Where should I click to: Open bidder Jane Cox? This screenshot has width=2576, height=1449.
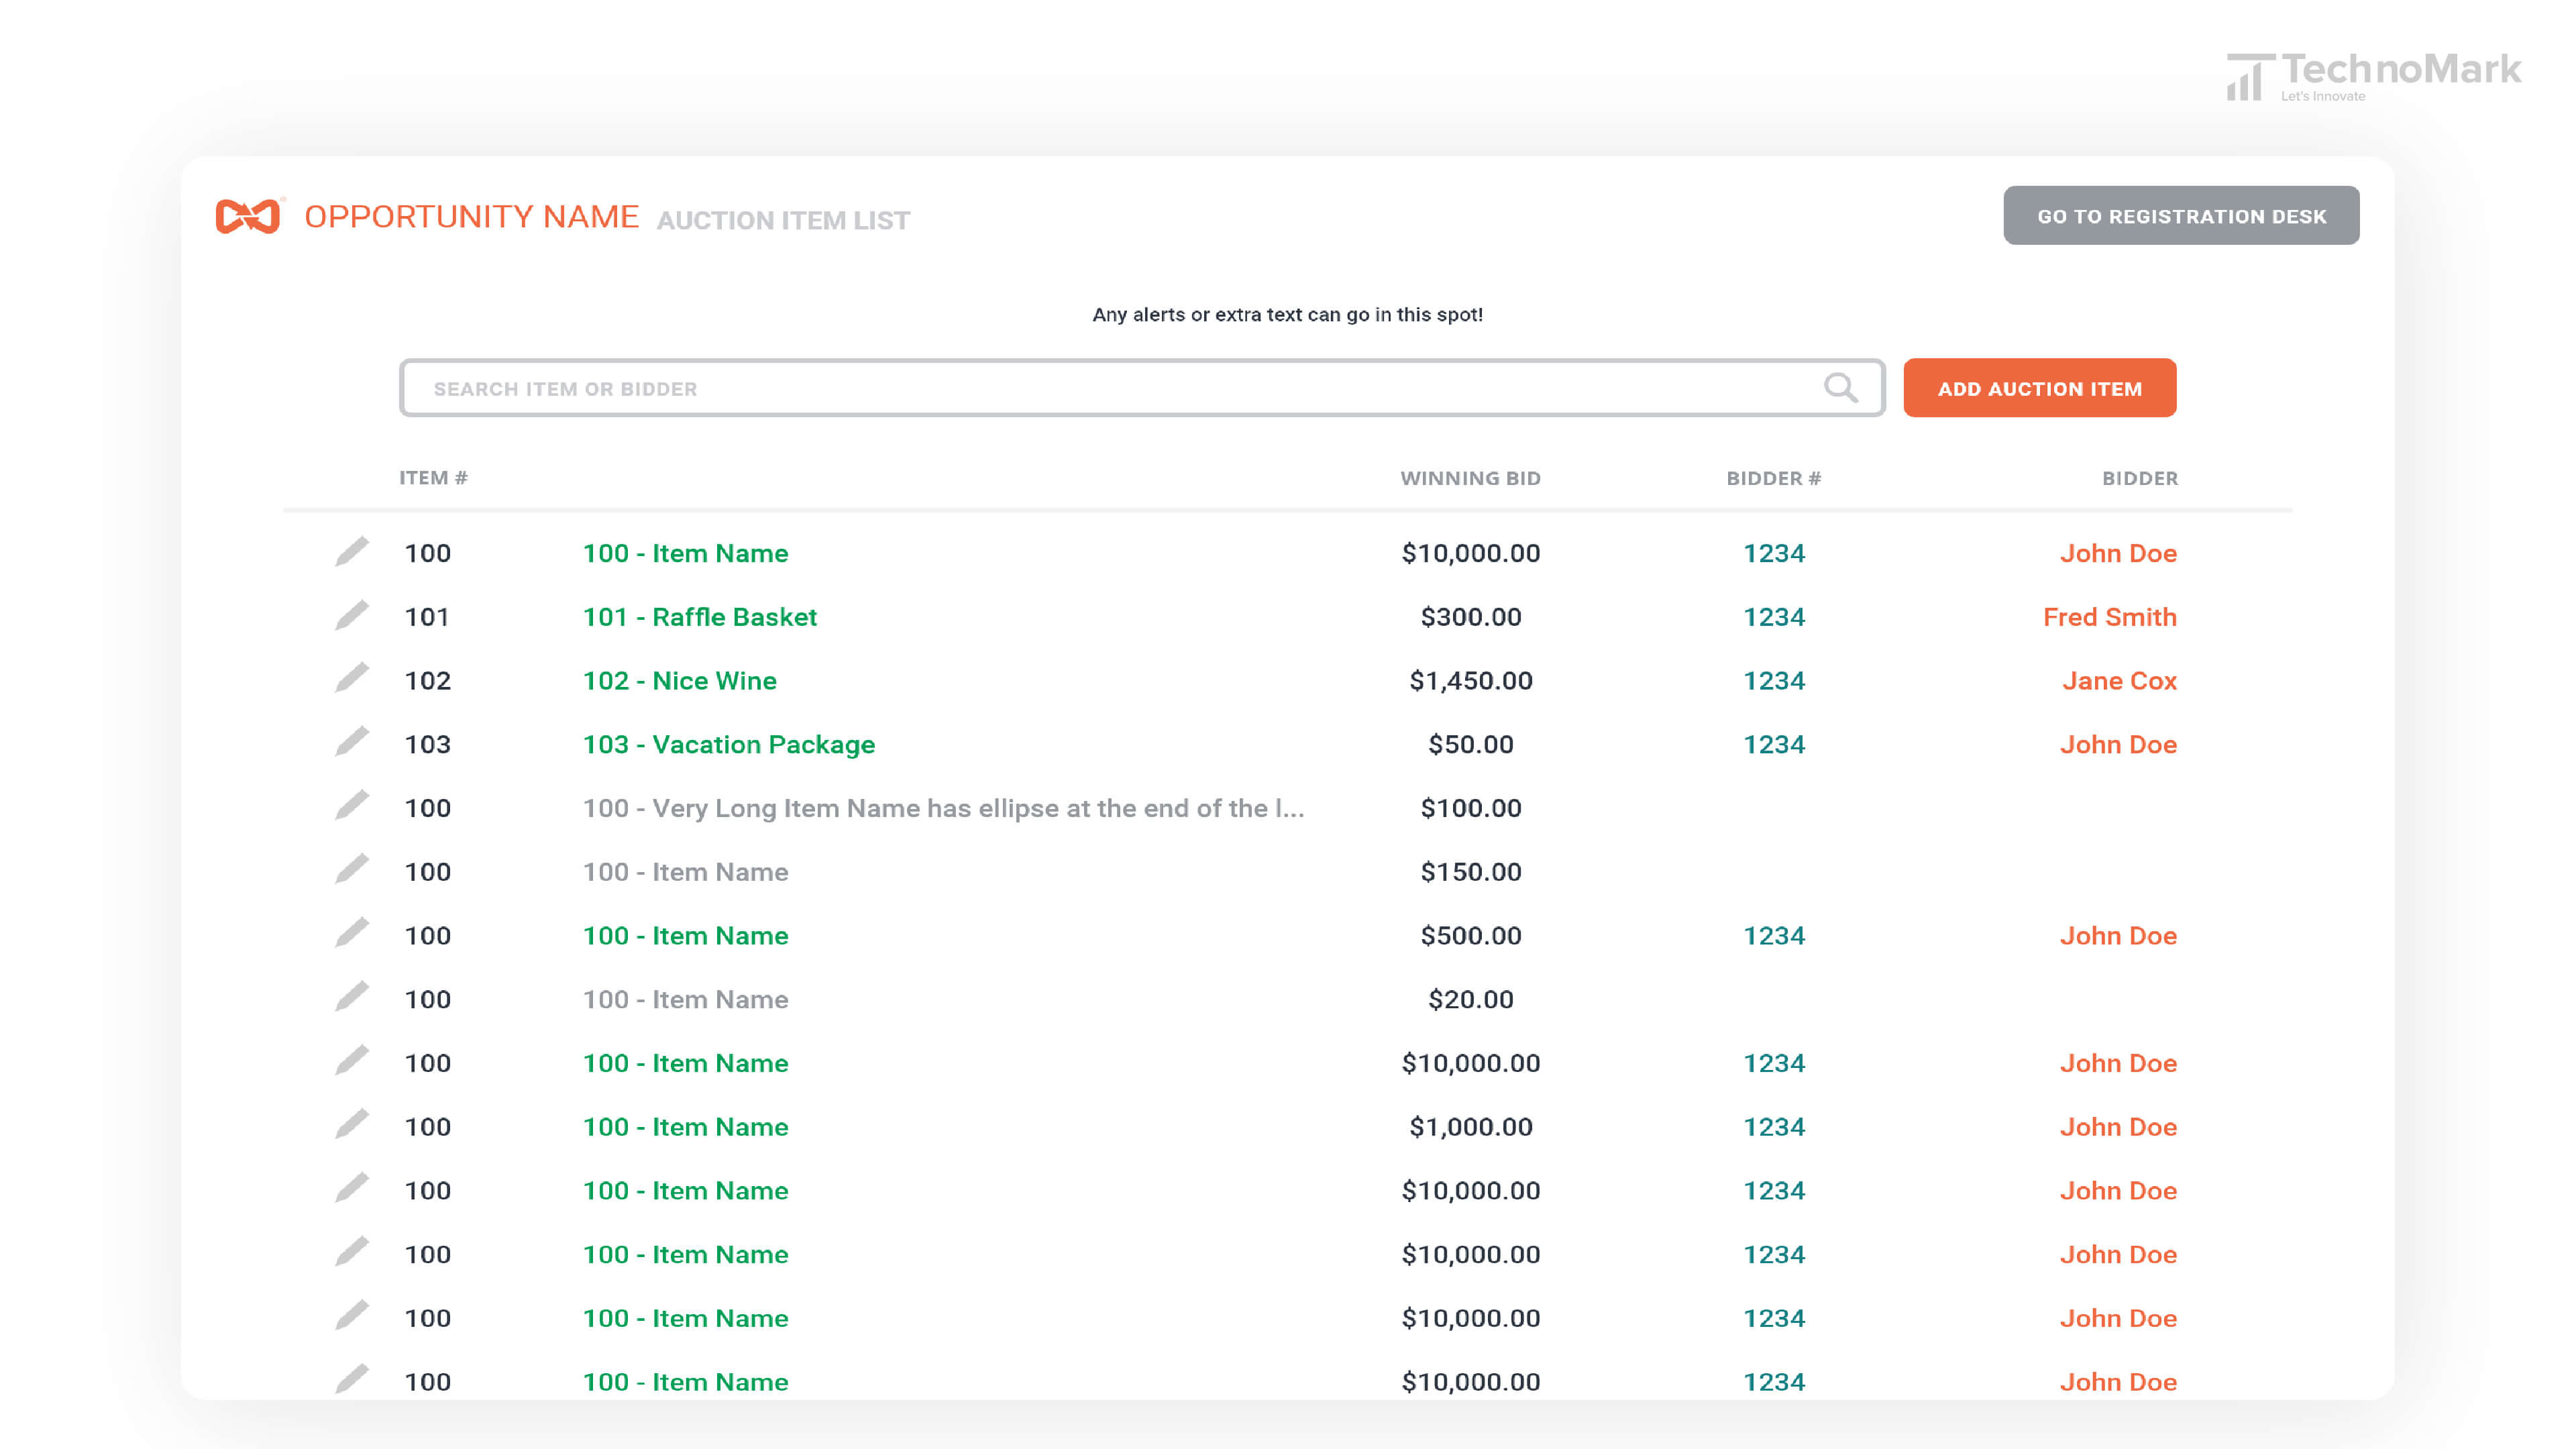point(2119,681)
